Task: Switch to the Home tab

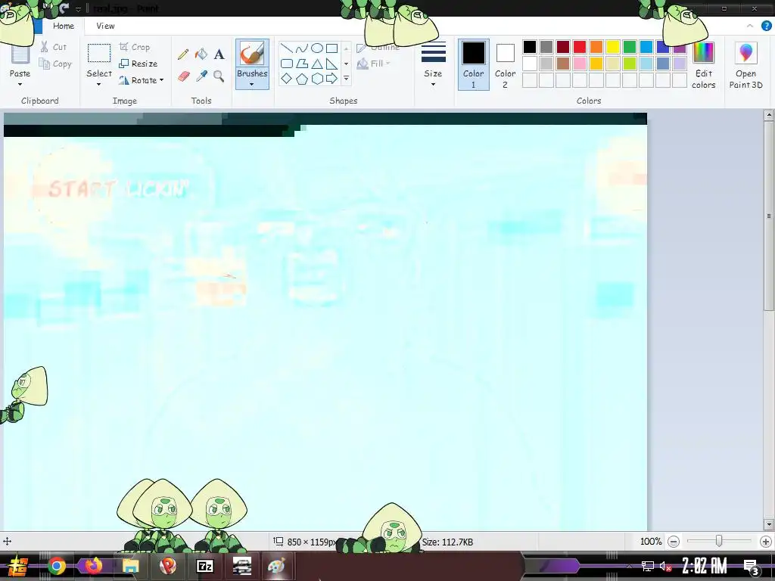Action: click(x=64, y=26)
